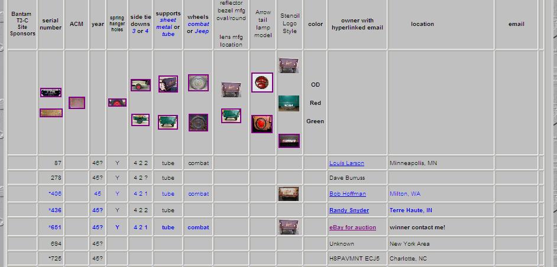Select the OD color label
557x267 pixels.
pyautogui.click(x=315, y=85)
